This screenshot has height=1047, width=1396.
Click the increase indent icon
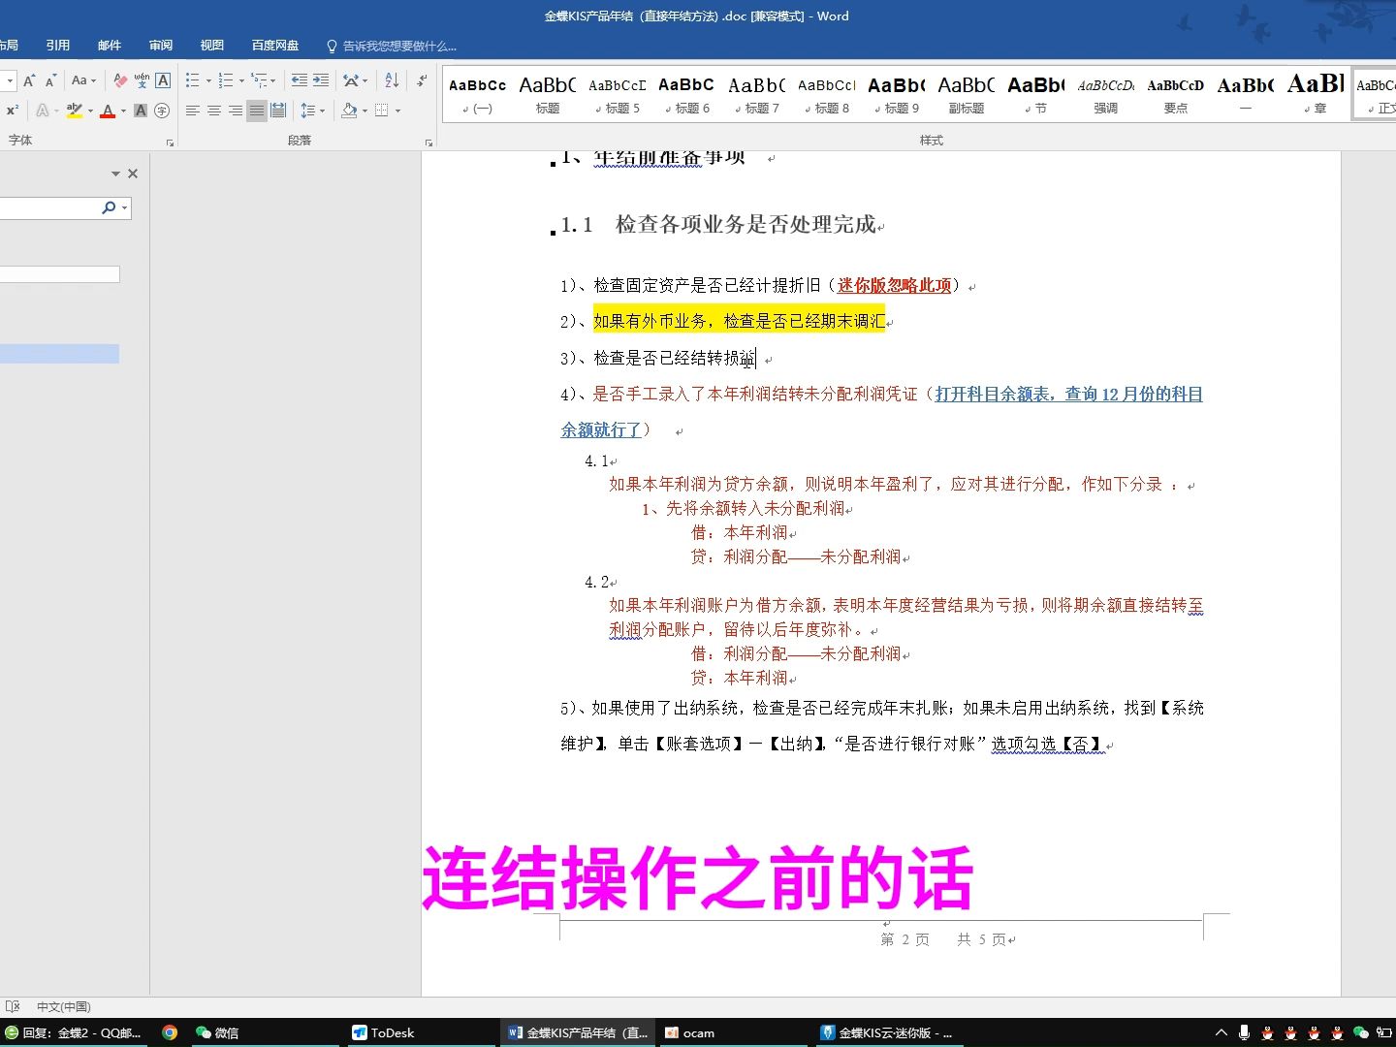tap(321, 80)
